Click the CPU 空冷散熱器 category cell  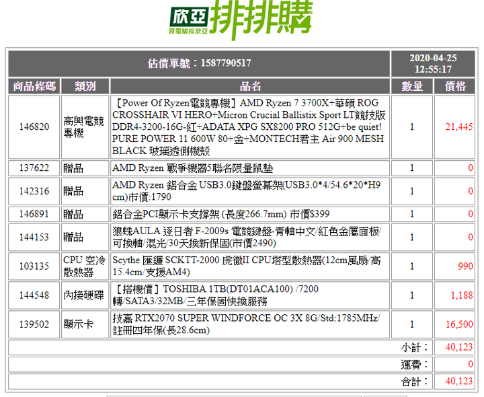point(85,266)
